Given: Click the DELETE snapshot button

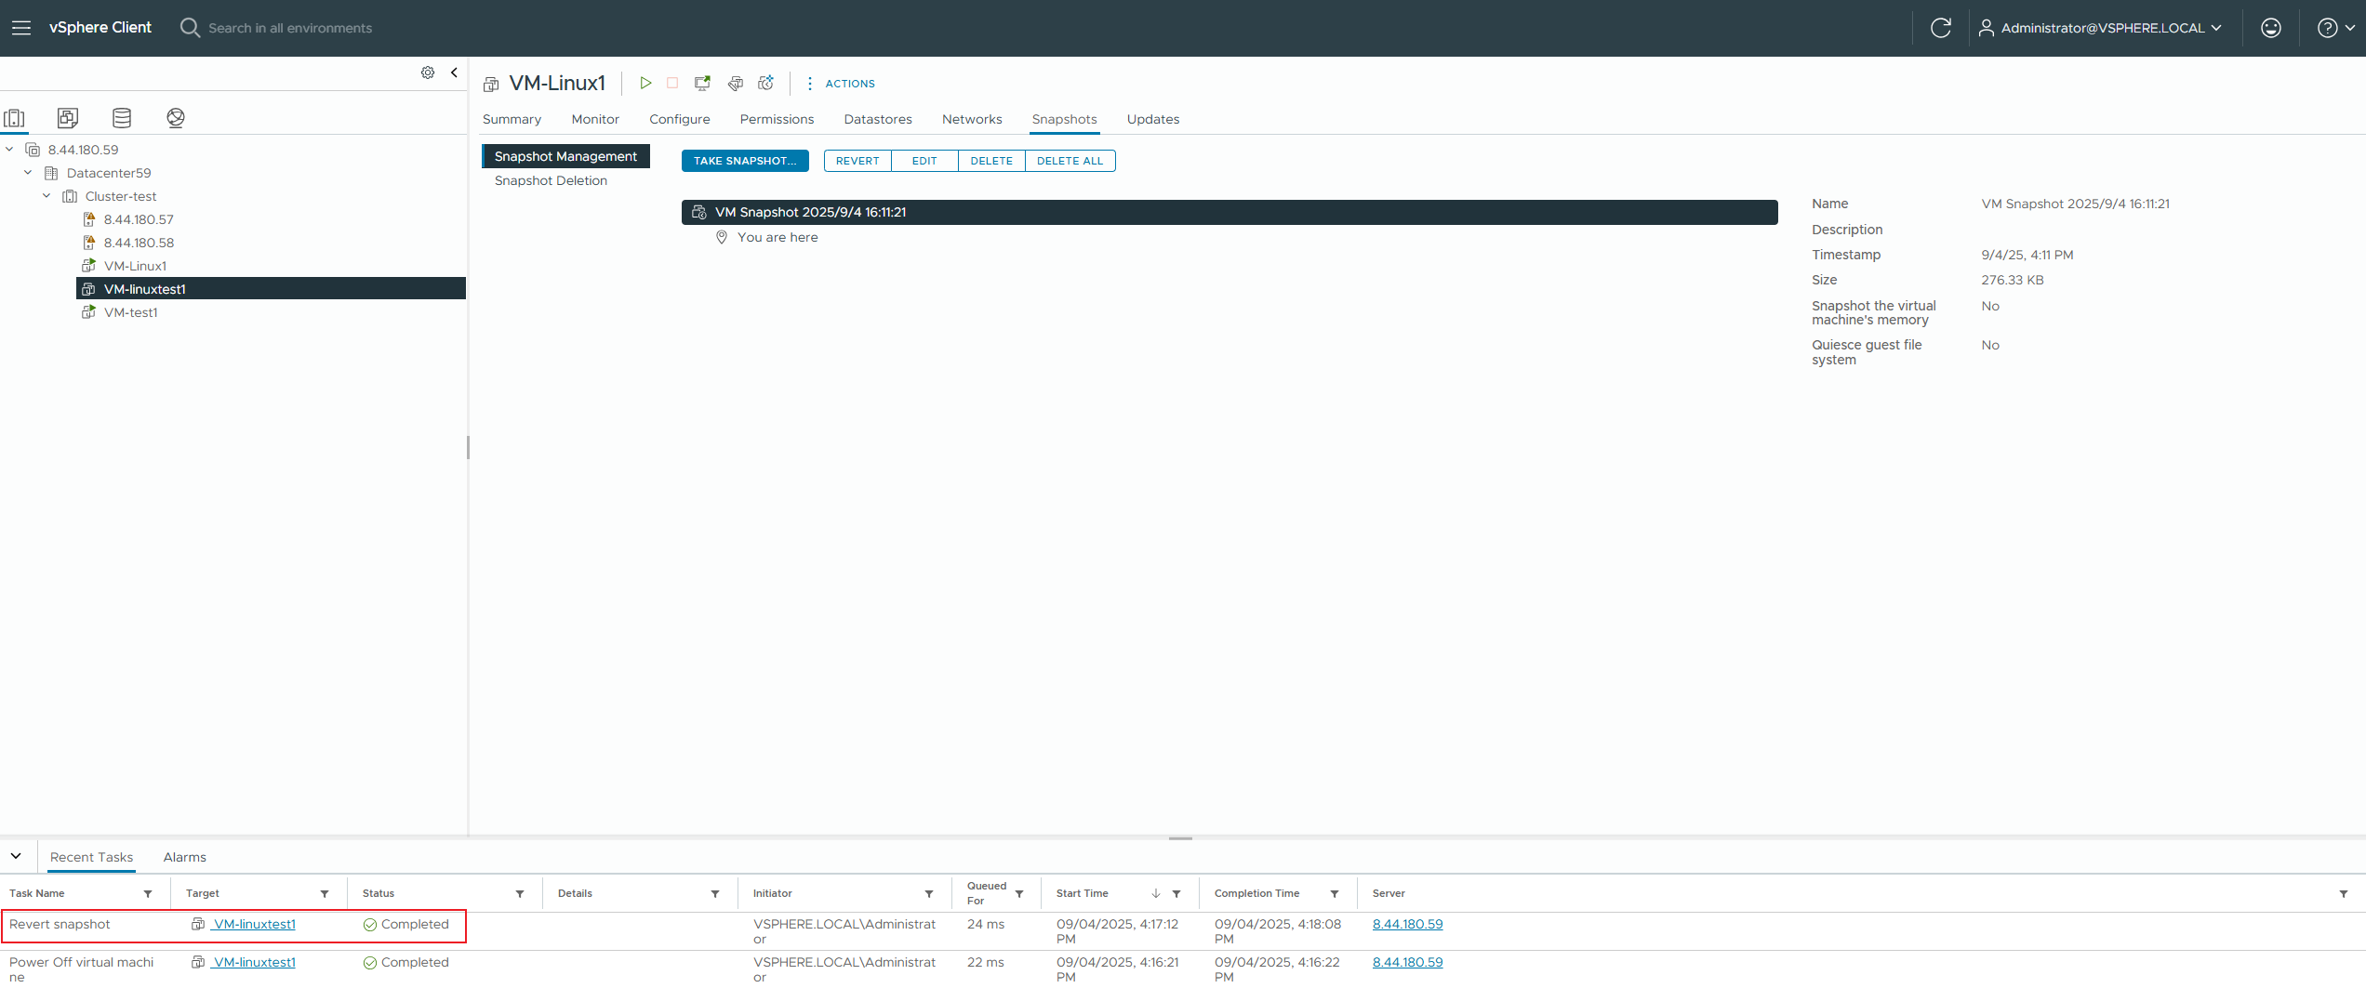Looking at the screenshot, I should (x=991, y=161).
